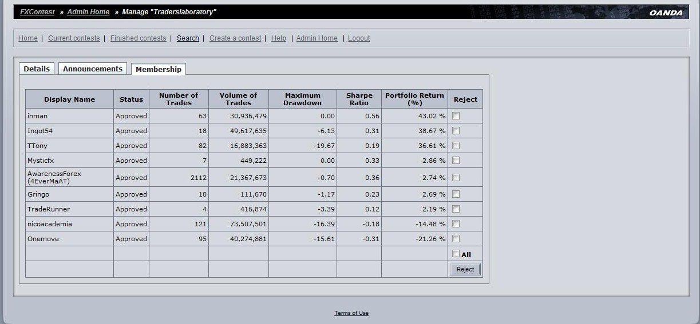
Task: Check the Reject box for AwarenessForex (4EverMaAT)
Action: pos(456,178)
